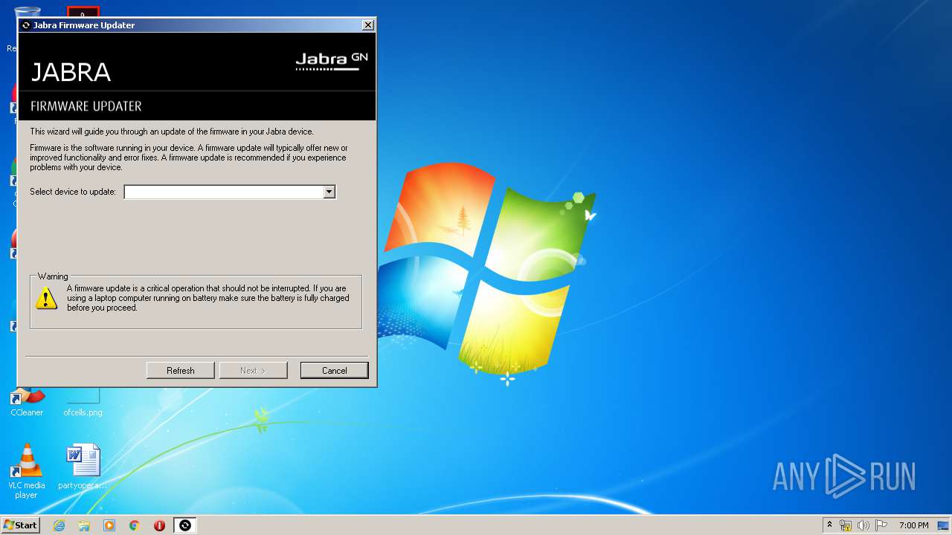This screenshot has width=952, height=535.
Task: Launch Google Chrome from taskbar
Action: 135,525
